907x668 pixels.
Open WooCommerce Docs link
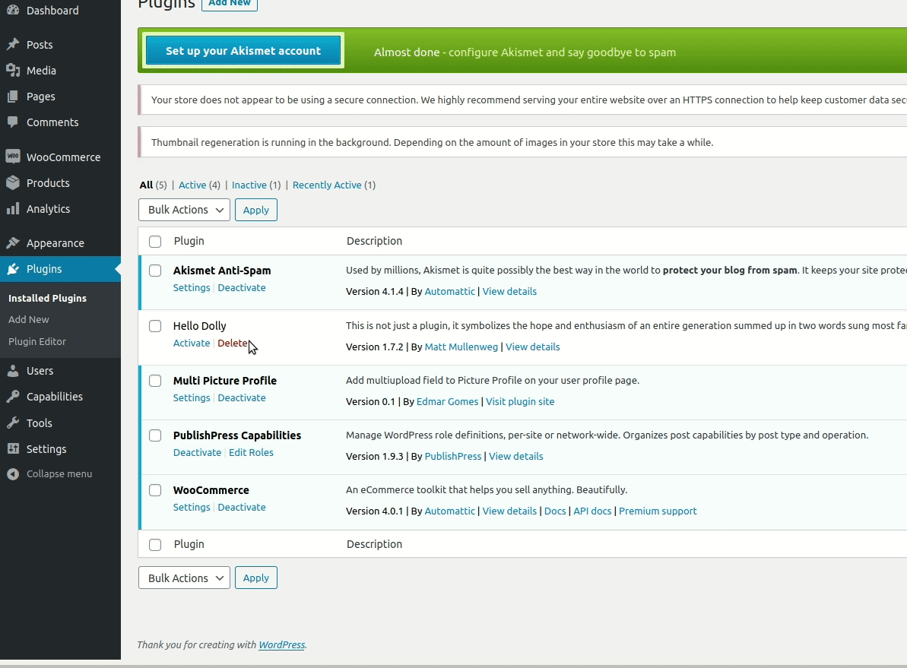(x=555, y=511)
